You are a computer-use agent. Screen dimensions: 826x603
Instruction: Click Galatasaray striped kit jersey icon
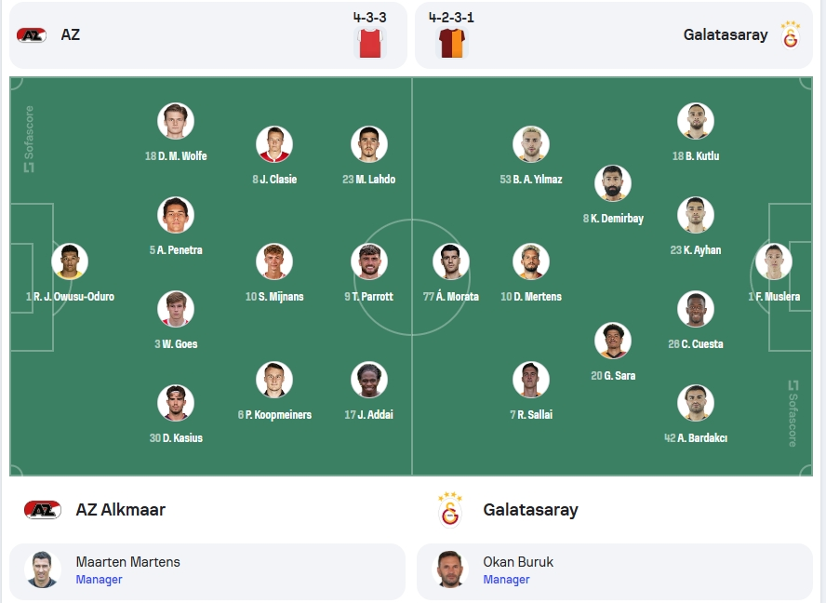451,43
